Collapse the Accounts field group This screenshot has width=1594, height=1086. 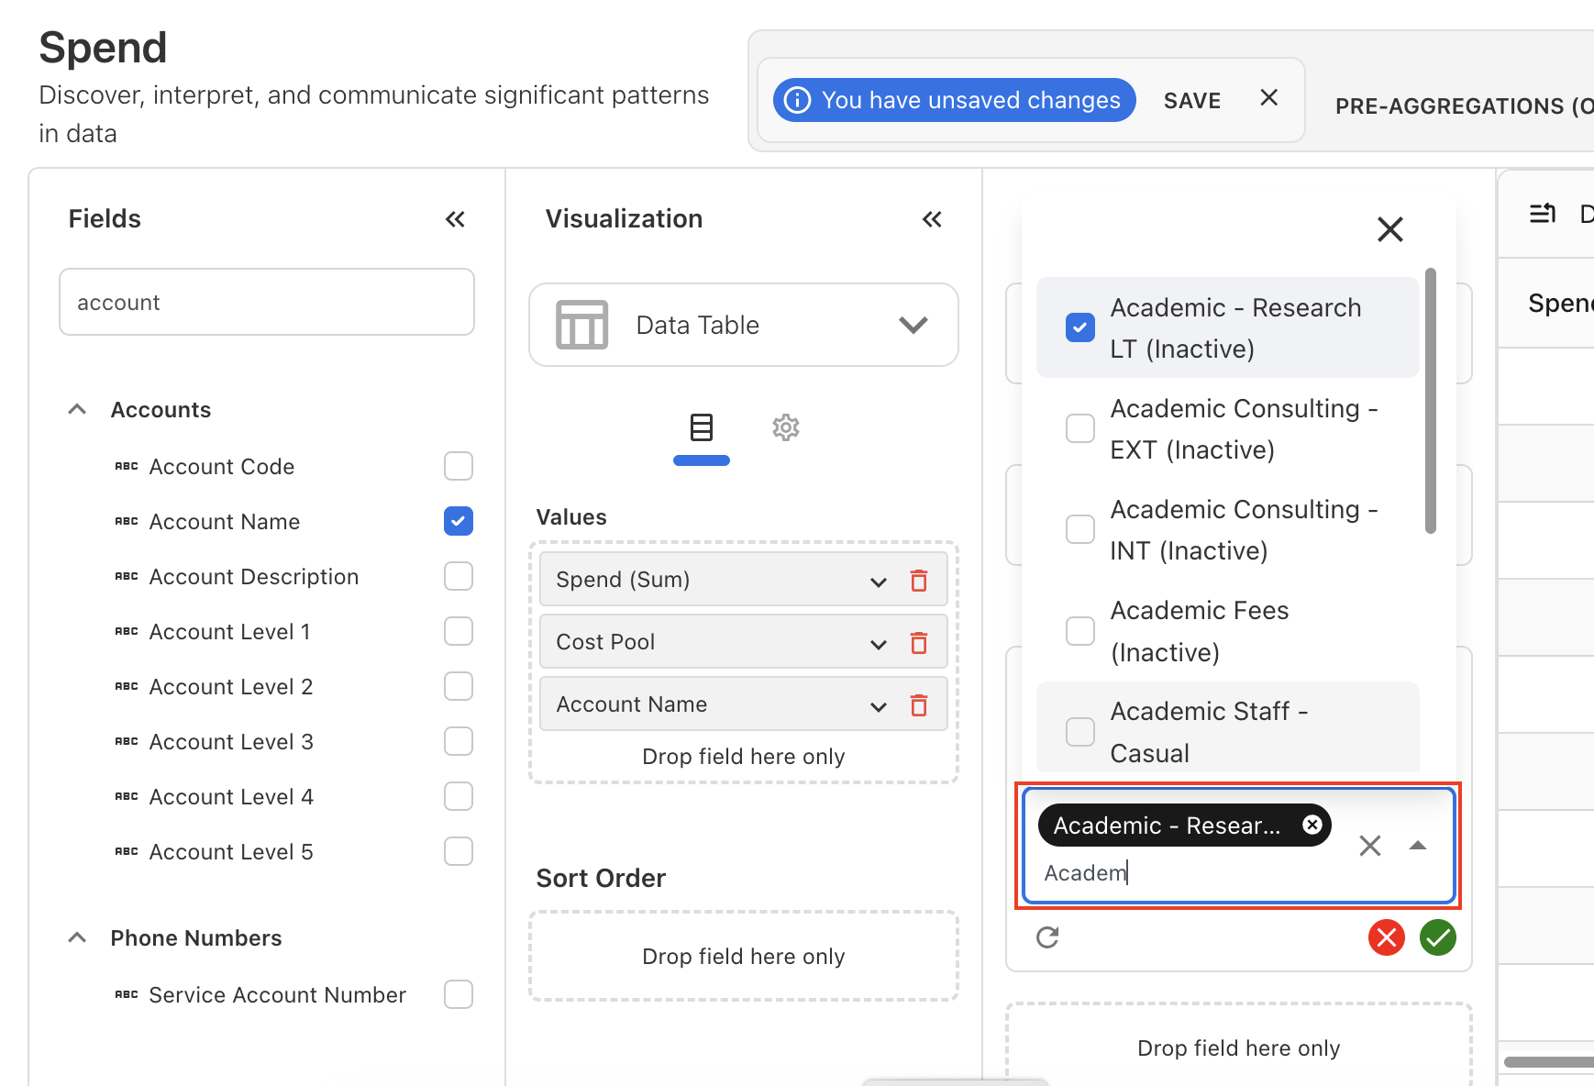[77, 409]
